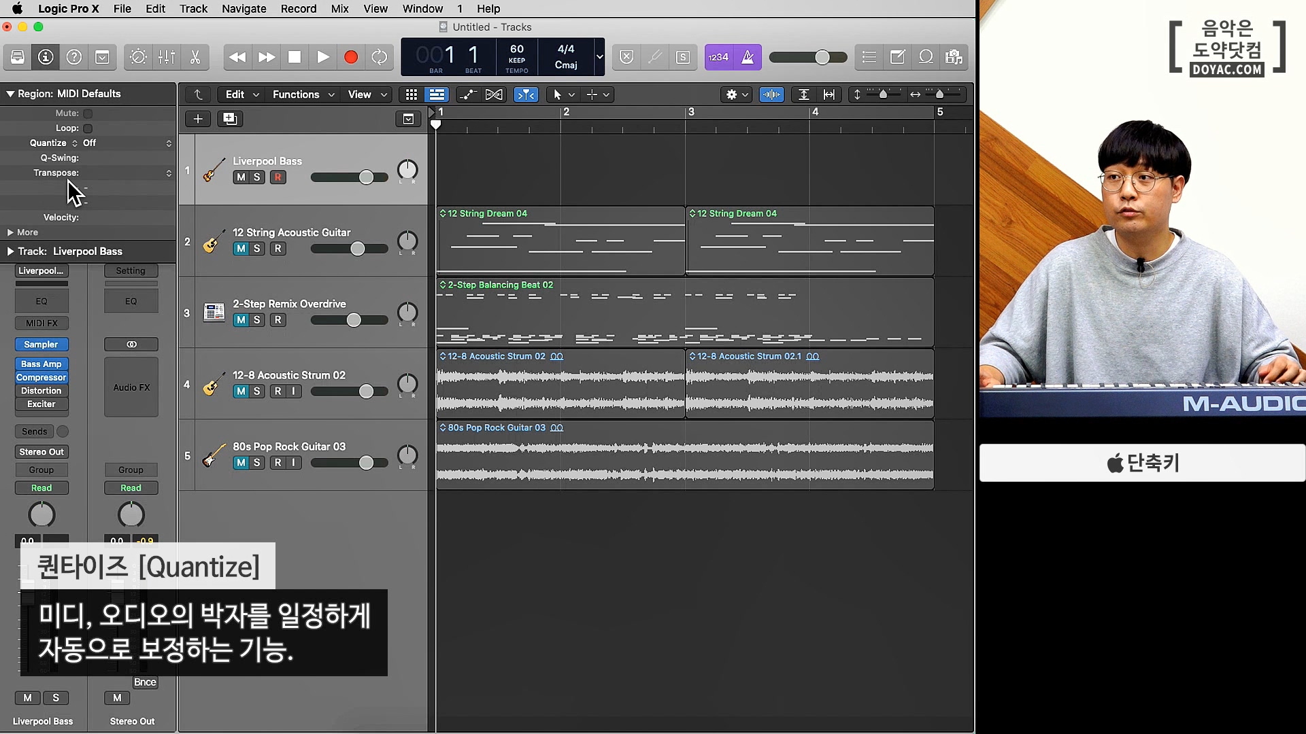The height and width of the screenshot is (734, 1306).
Task: Open the Apple menu
Action: 18,9
